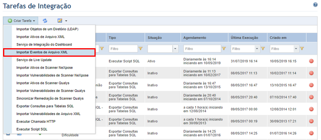Viewport: 321px width, 140px height.
Task: Open the Criado em filter dropdown arrow
Action: [296, 49]
